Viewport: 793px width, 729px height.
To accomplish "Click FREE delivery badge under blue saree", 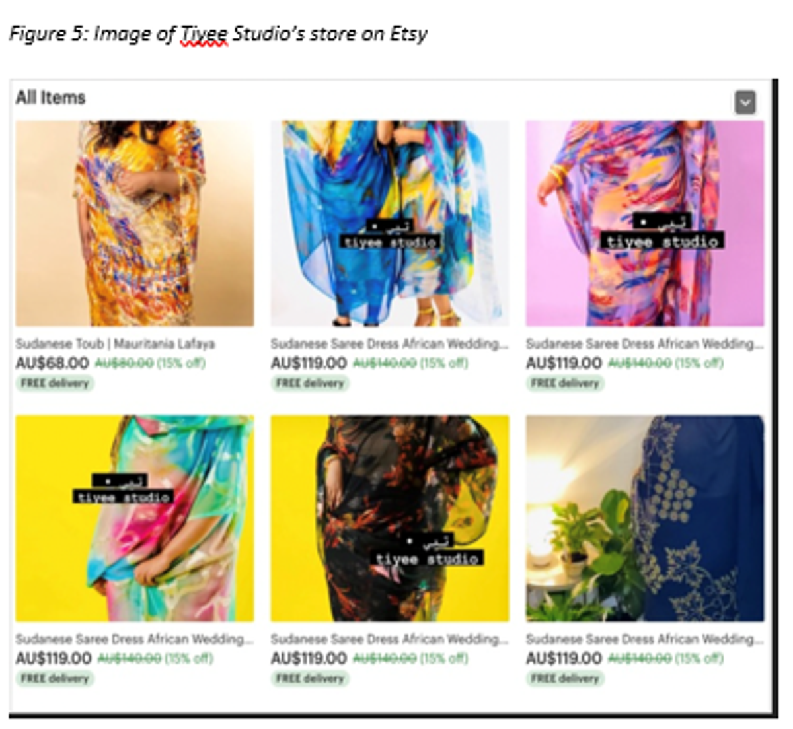I will (310, 383).
